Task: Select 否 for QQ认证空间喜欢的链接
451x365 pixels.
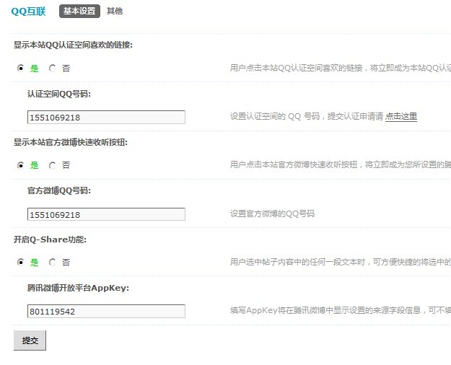Action: 53,69
